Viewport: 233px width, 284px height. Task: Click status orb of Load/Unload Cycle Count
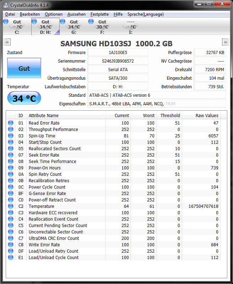point(11,257)
